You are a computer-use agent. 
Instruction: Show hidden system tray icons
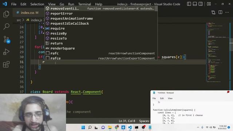click(x=198, y=127)
